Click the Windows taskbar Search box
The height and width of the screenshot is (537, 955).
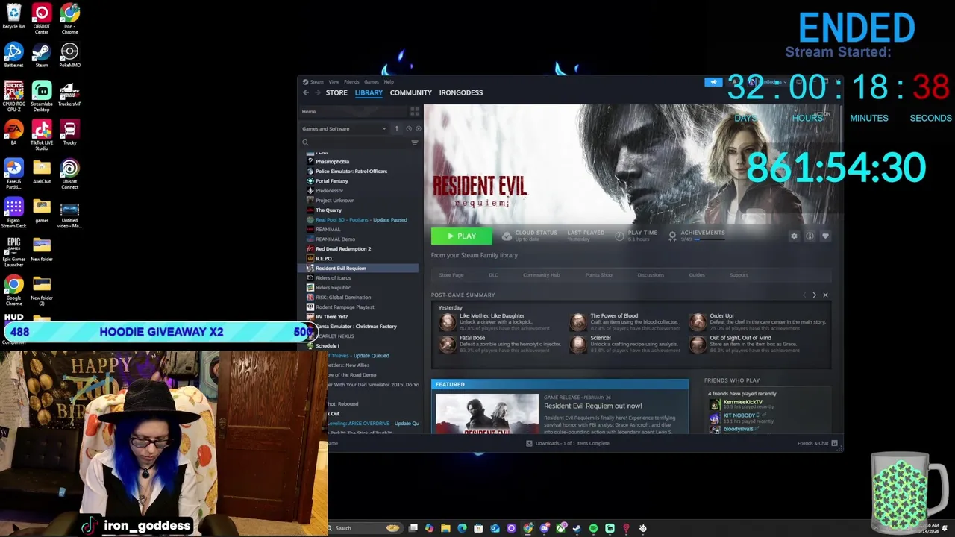tap(364, 528)
